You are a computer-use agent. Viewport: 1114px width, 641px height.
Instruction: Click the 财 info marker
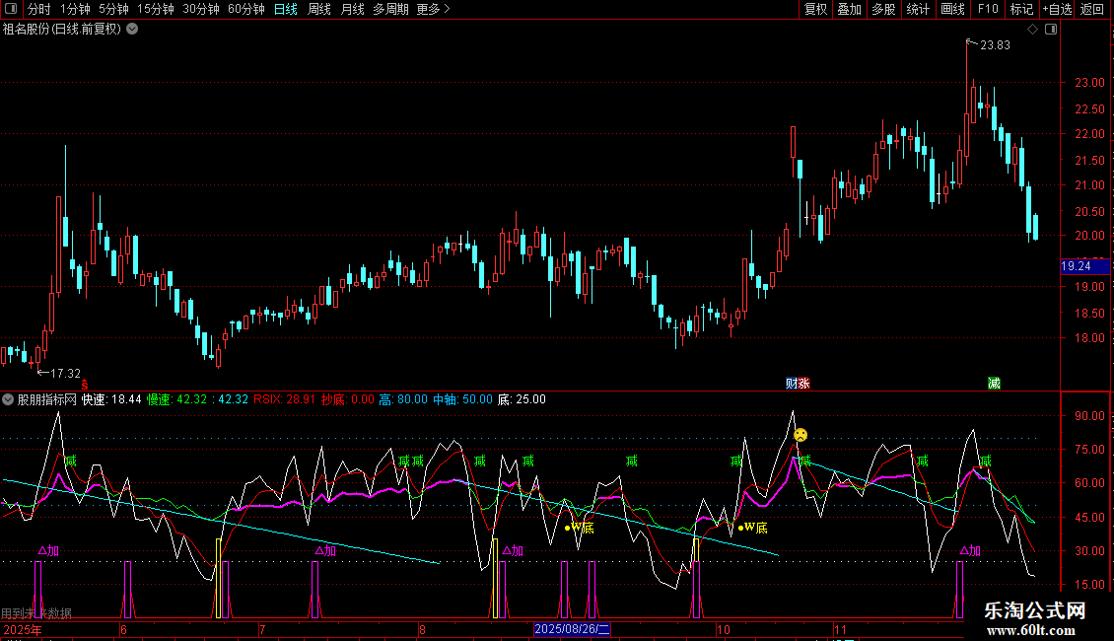point(791,383)
